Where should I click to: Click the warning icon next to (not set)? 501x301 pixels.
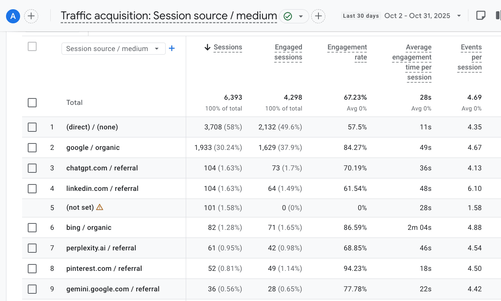pyautogui.click(x=100, y=207)
